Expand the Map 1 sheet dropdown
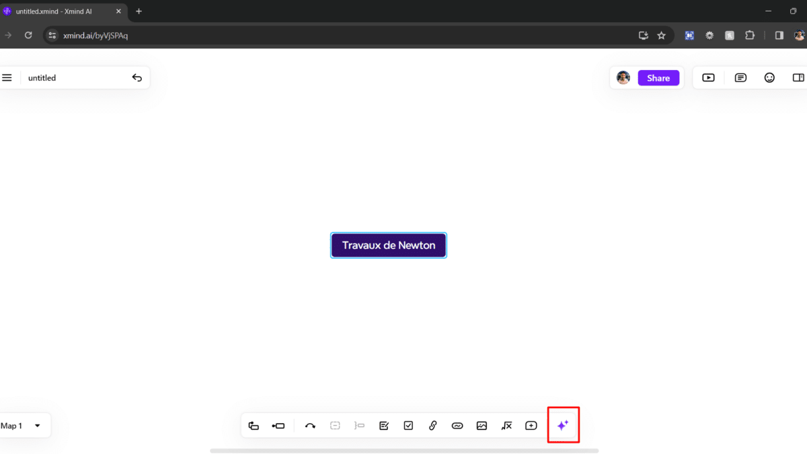This screenshot has height=454, width=807. tap(37, 426)
